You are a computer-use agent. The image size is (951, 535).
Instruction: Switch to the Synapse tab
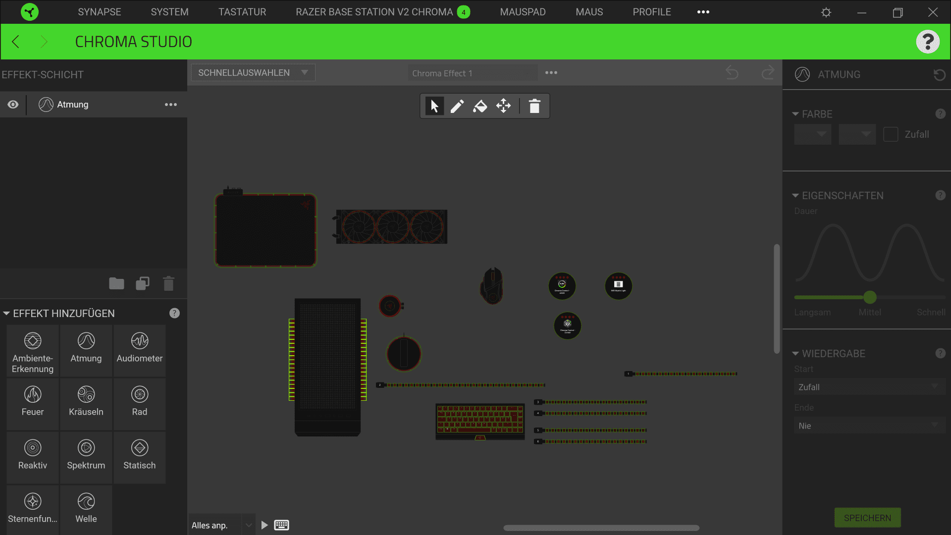[99, 12]
